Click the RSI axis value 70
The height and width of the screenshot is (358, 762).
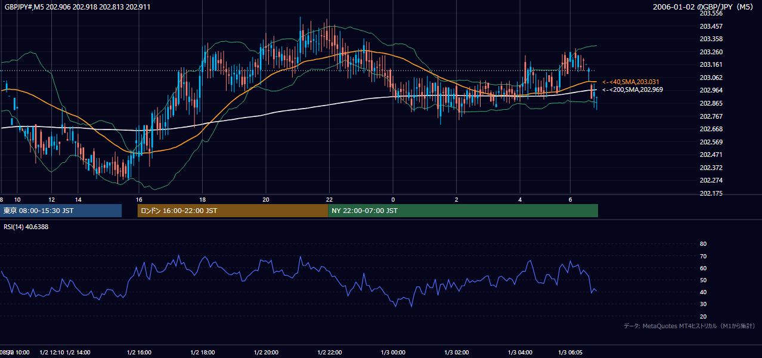(x=703, y=256)
